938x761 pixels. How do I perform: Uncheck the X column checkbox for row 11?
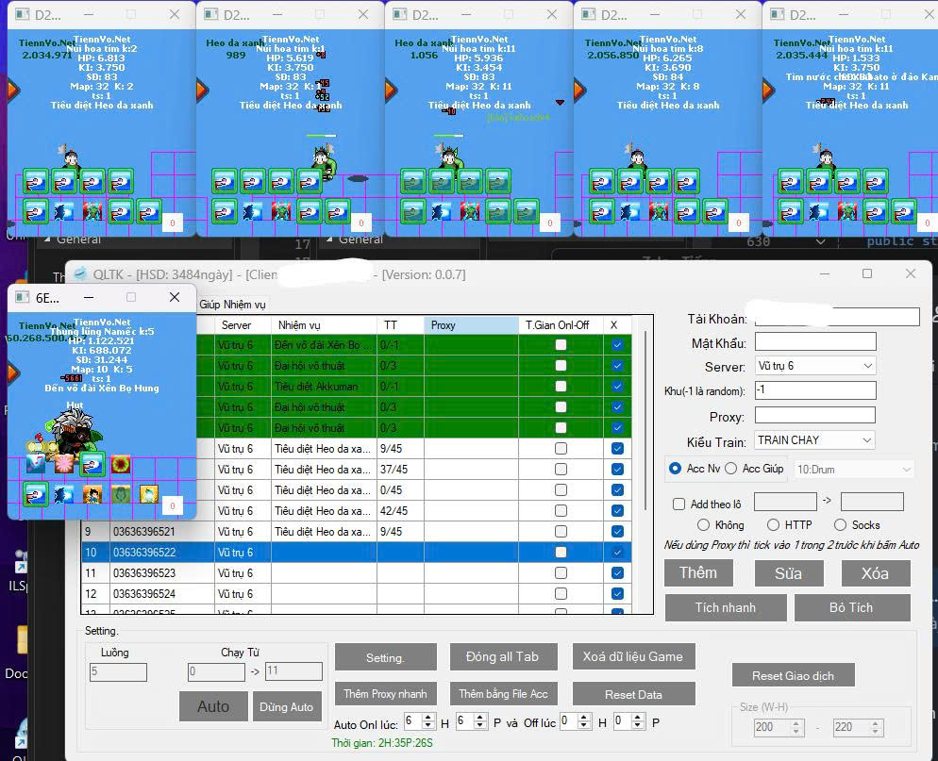[617, 573]
